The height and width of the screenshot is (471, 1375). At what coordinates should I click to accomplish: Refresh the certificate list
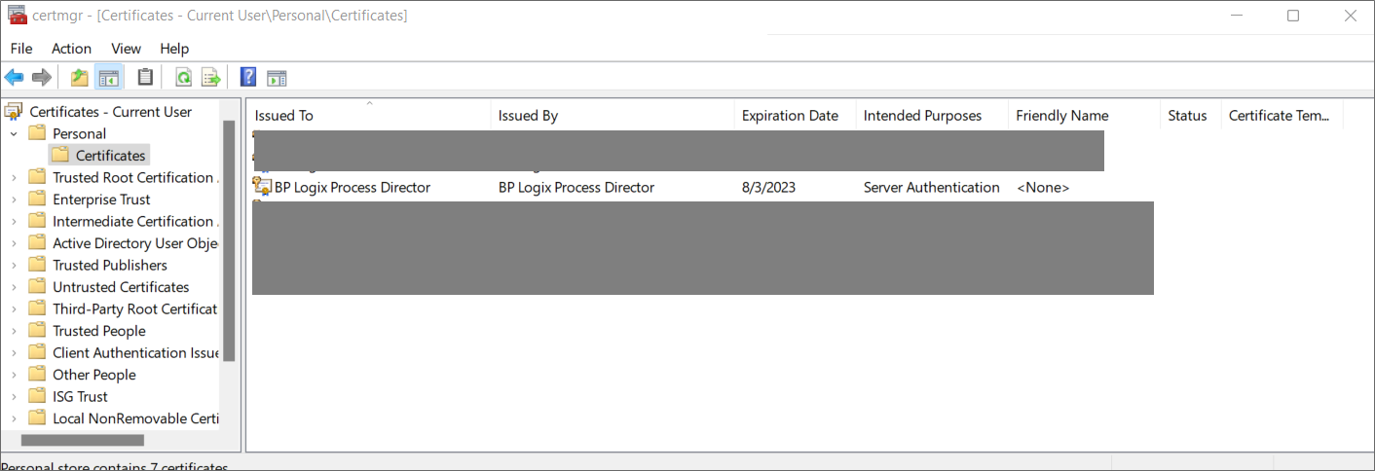point(183,78)
